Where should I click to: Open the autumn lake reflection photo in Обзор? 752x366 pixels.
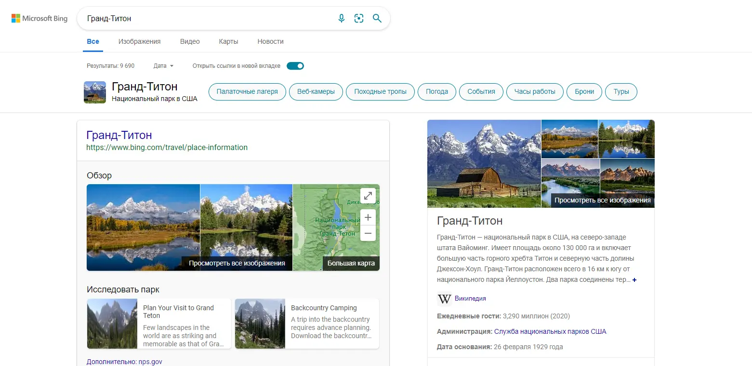pos(143,227)
